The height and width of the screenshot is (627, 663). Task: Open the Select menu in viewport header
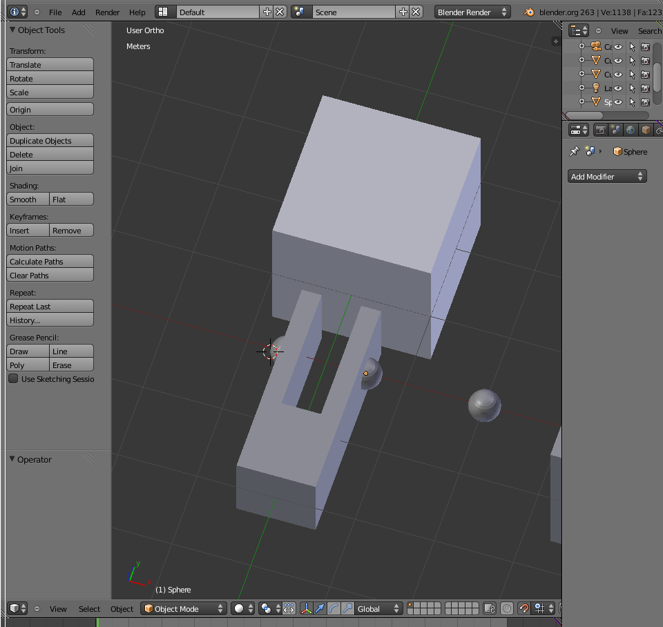pos(89,608)
